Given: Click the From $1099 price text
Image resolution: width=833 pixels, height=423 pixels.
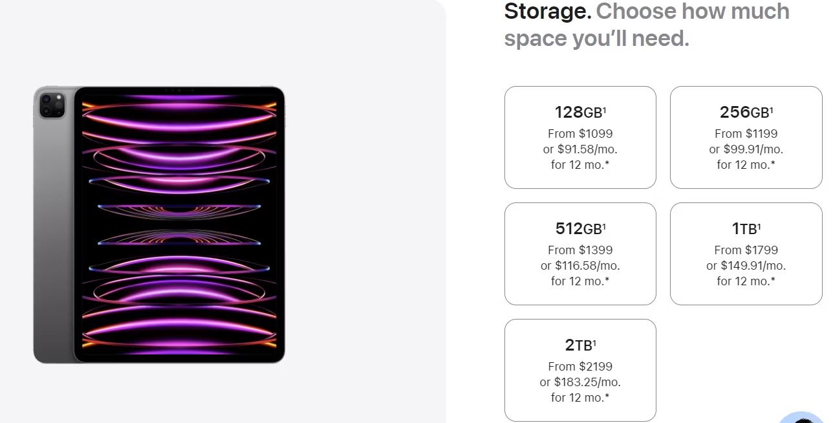Looking at the screenshot, I should click(x=580, y=133).
